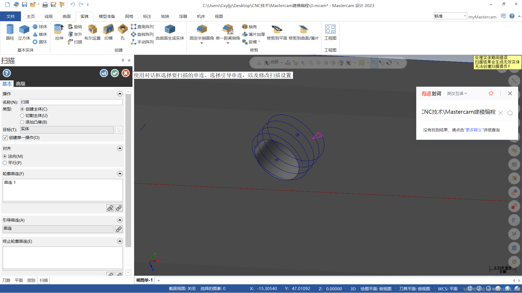Switch to the Wireframe (线框) tab
This screenshot has height=293, width=522.
pyautogui.click(x=49, y=16)
